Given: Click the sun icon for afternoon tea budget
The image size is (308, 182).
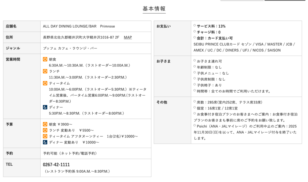Looking at the screenshot, I should pyautogui.click(x=45, y=136).
